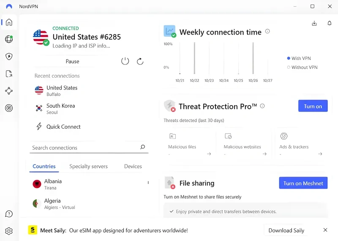Click the Turn on Meshnet button
This screenshot has width=338, height=241.
pyautogui.click(x=303, y=183)
